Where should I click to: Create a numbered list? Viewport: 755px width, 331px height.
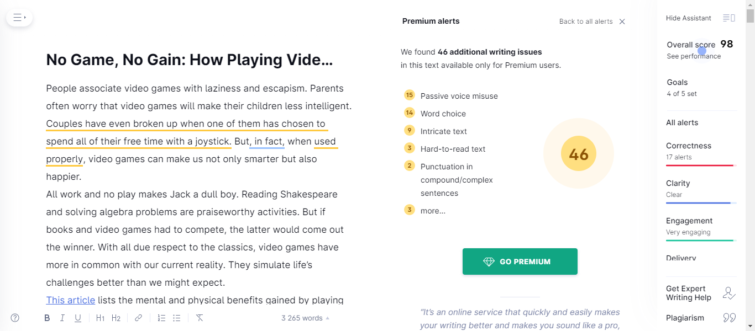click(161, 318)
